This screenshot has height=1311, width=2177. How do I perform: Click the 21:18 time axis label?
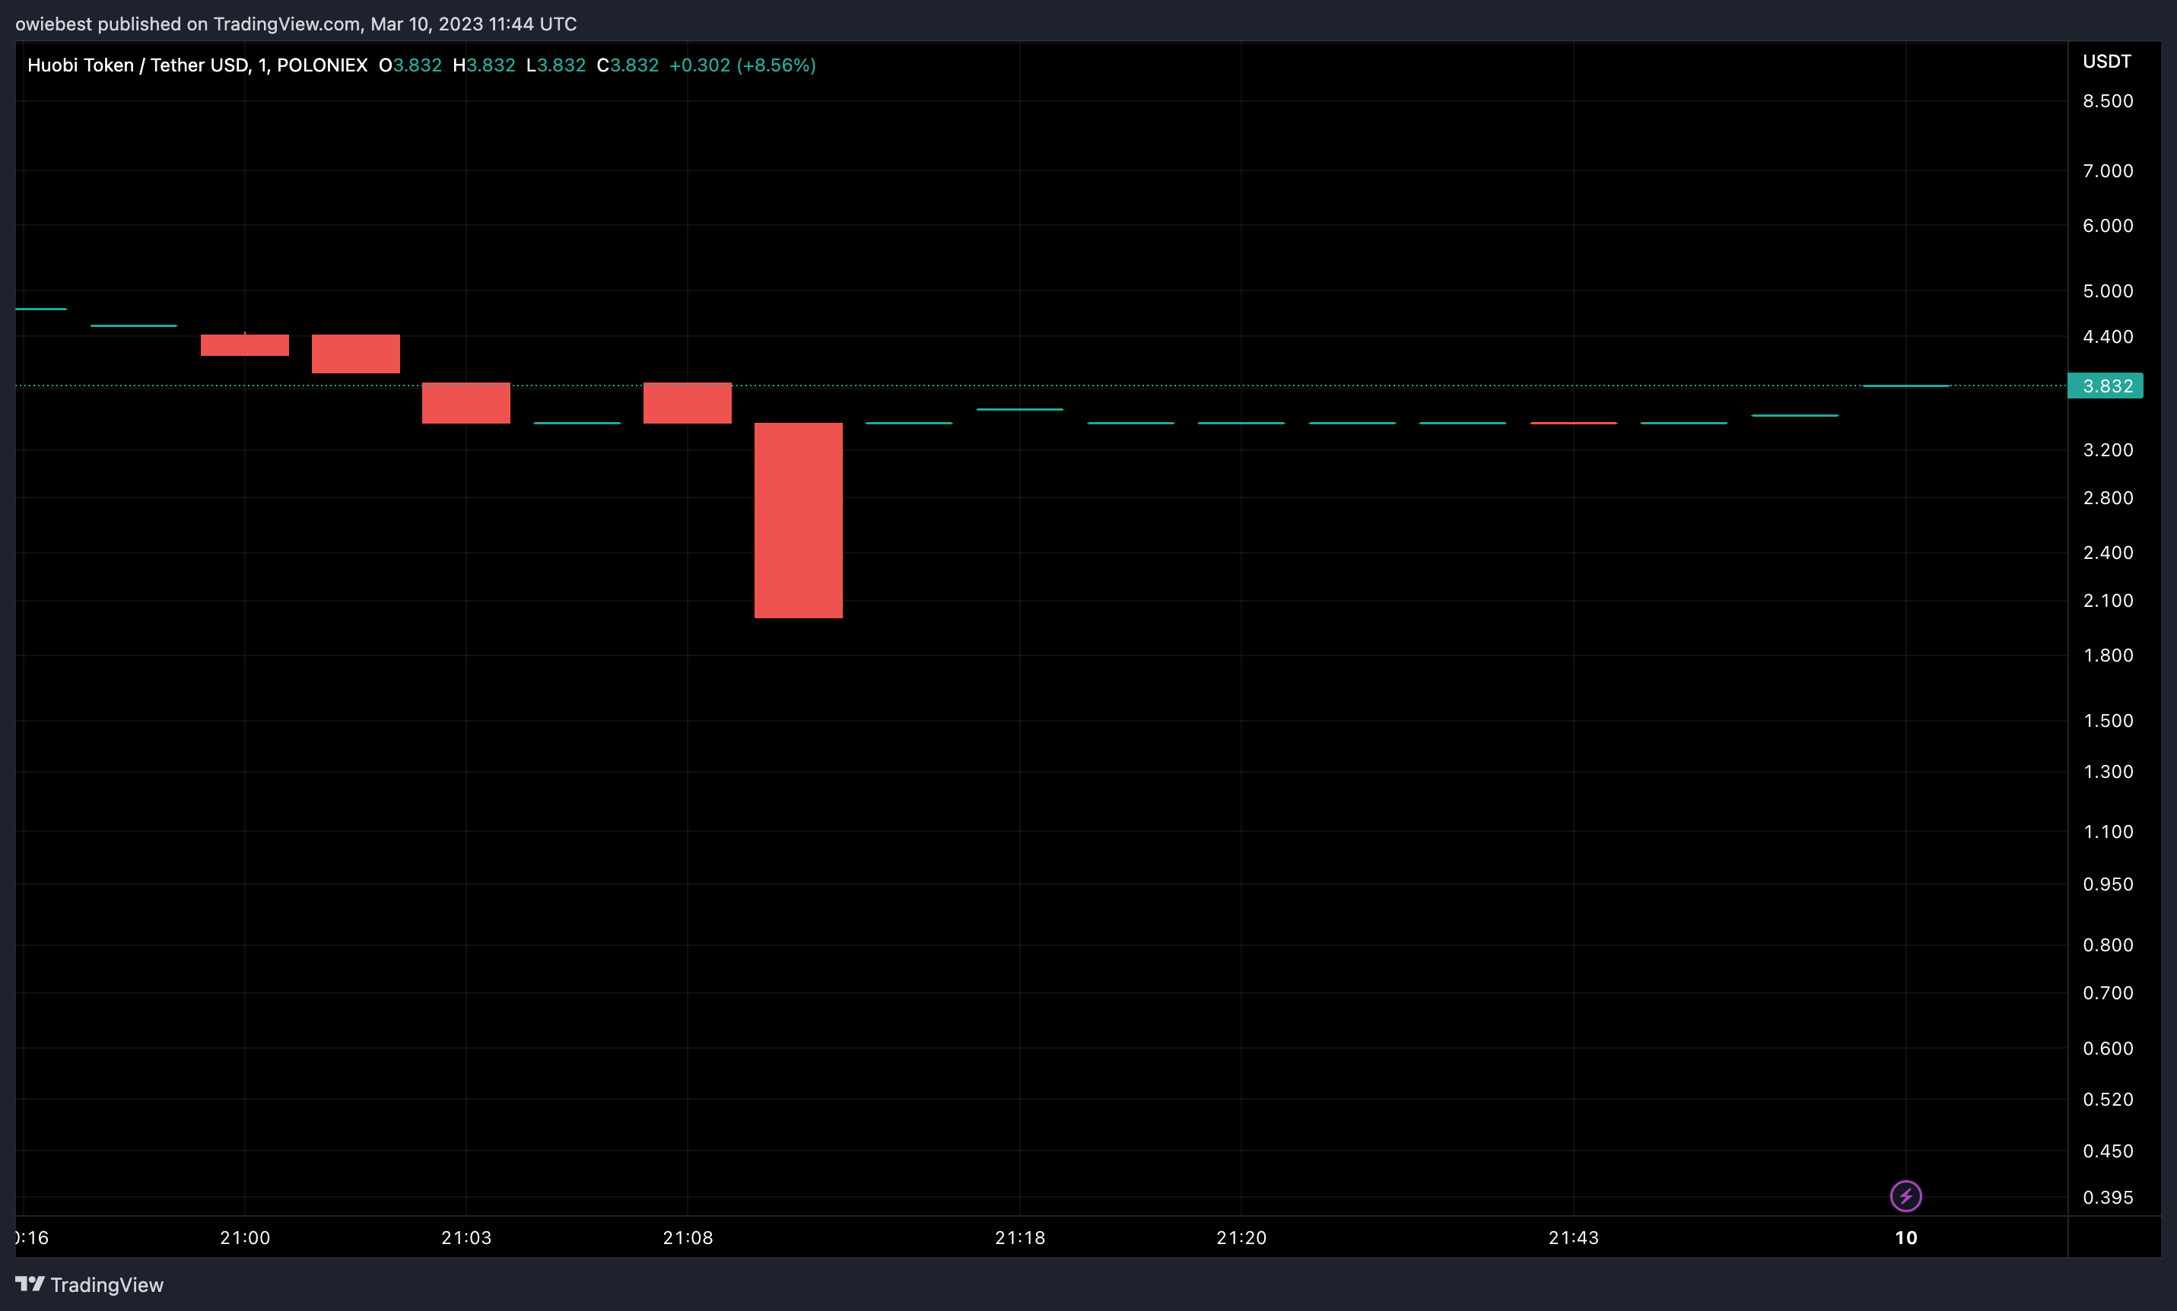tap(1019, 1238)
